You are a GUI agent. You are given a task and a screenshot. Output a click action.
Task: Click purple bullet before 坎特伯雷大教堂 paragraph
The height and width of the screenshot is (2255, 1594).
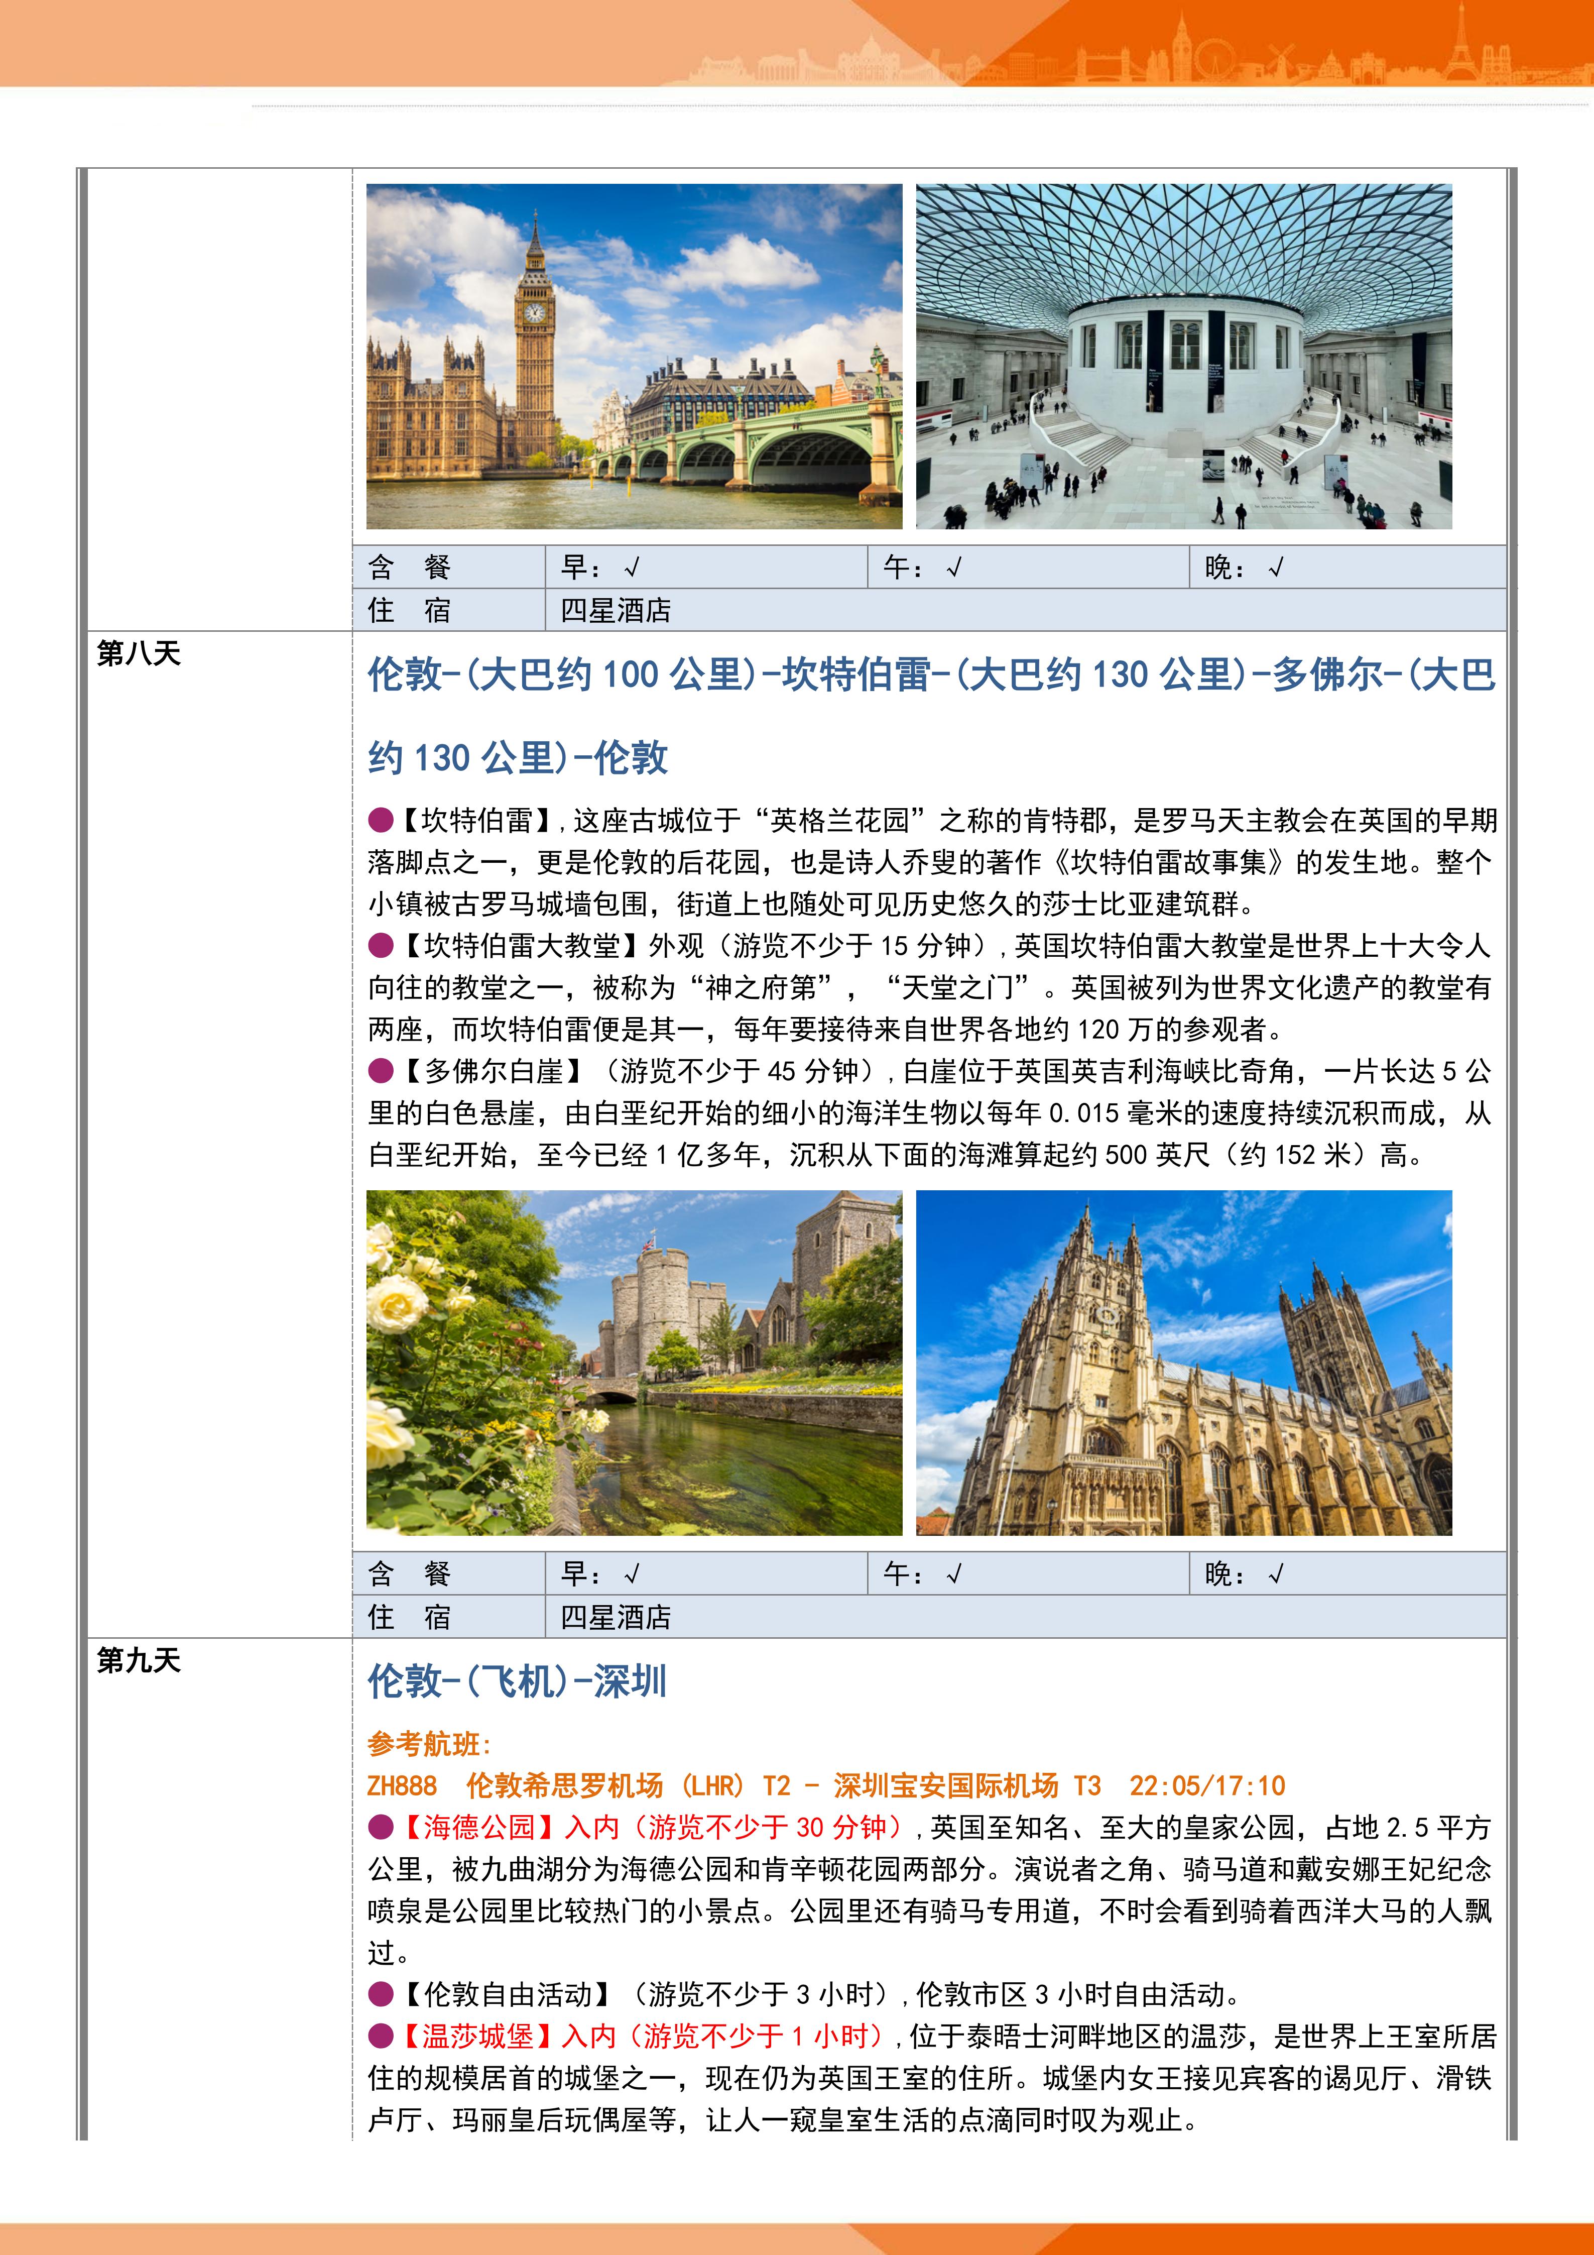(381, 946)
